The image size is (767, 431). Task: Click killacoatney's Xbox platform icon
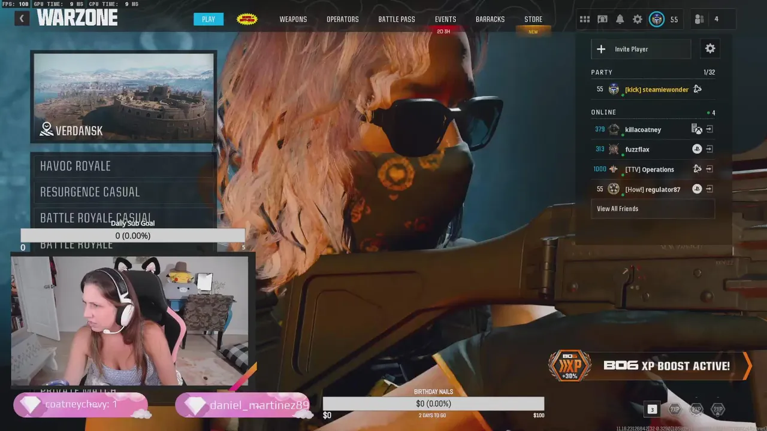click(x=697, y=129)
